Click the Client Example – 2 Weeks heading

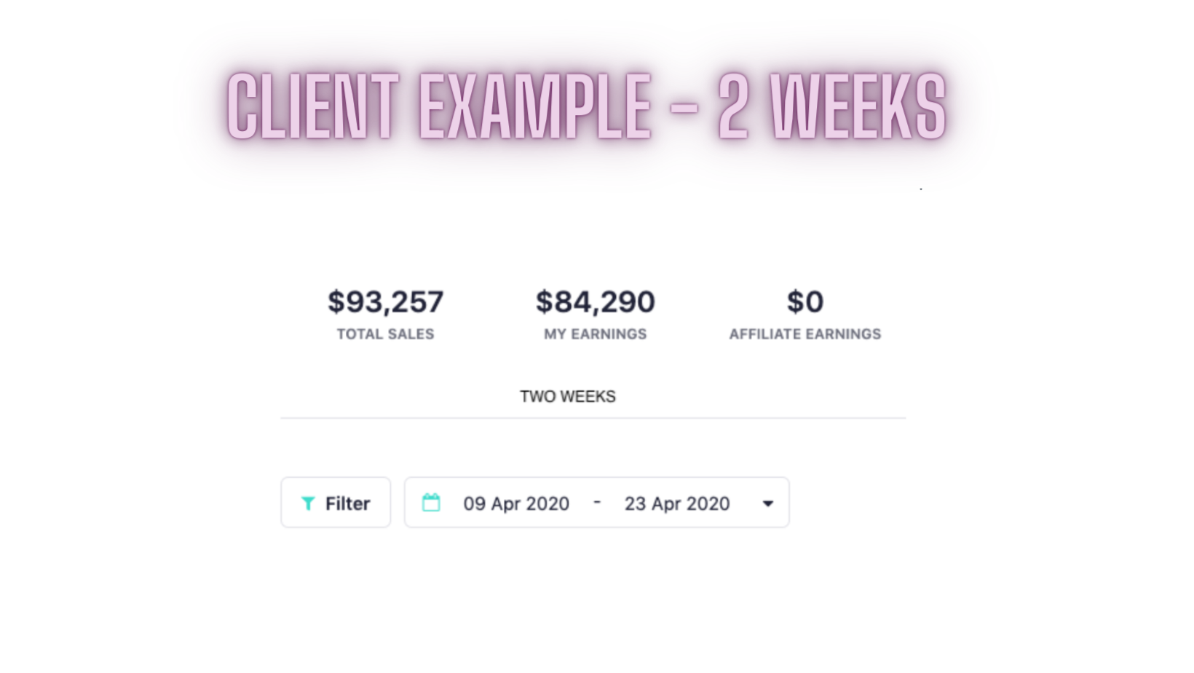pyautogui.click(x=587, y=106)
